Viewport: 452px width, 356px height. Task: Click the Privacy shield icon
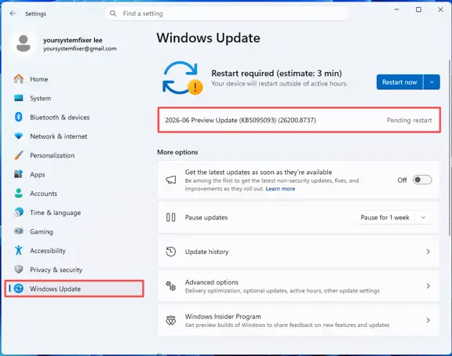(19, 269)
